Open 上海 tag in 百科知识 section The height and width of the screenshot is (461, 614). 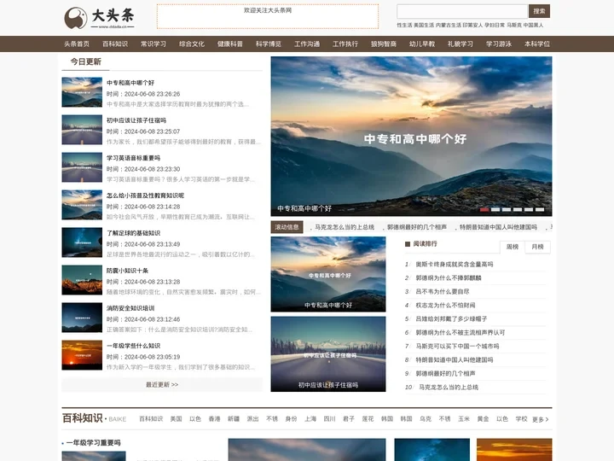[x=310, y=419]
